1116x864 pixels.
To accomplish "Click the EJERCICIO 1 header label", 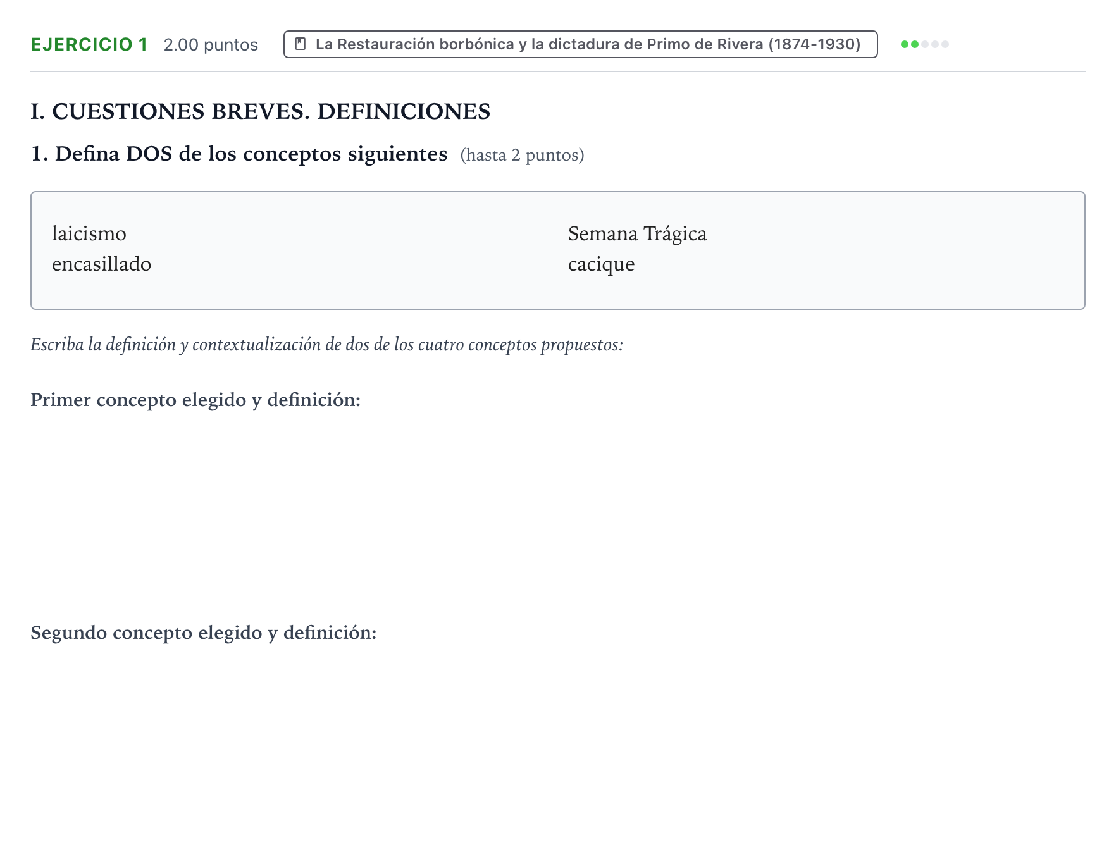I will [x=89, y=44].
